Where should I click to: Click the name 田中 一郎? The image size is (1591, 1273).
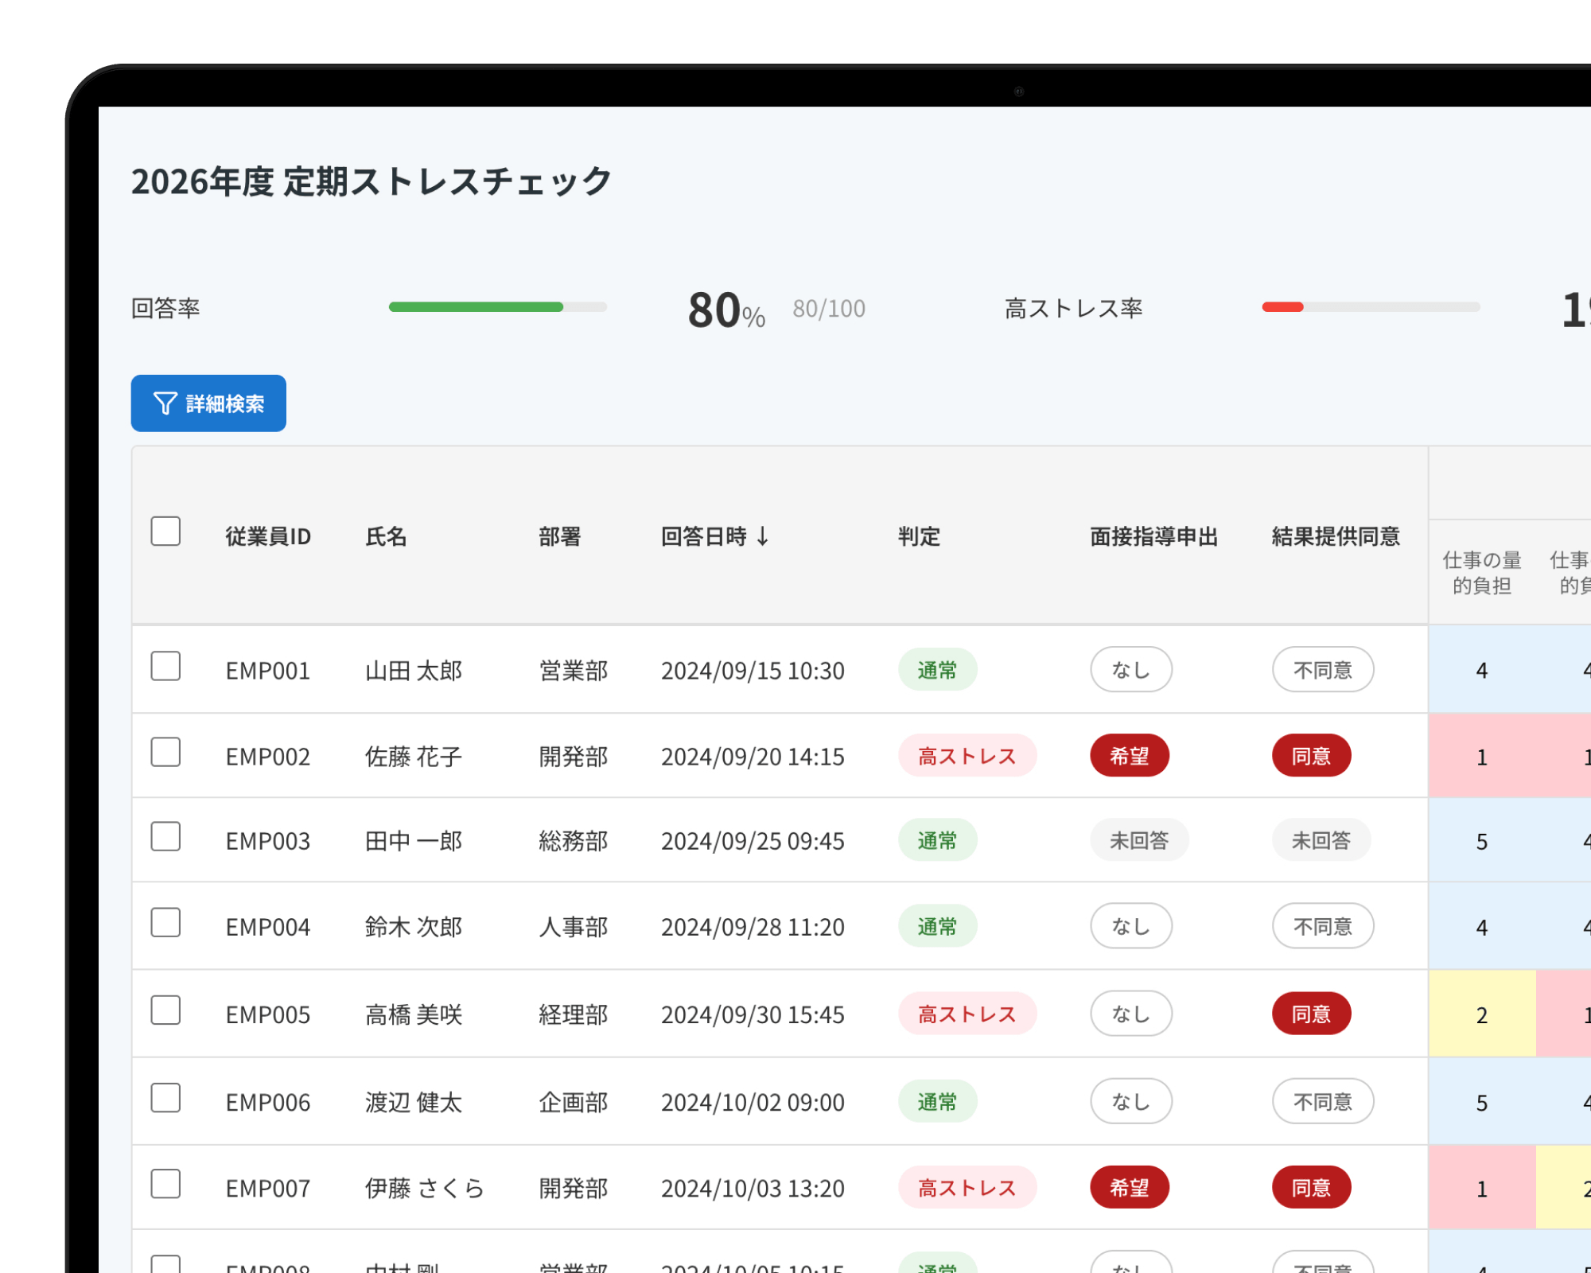point(414,841)
